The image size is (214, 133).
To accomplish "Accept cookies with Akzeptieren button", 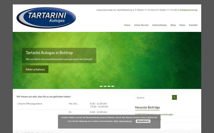I will click(x=143, y=121).
